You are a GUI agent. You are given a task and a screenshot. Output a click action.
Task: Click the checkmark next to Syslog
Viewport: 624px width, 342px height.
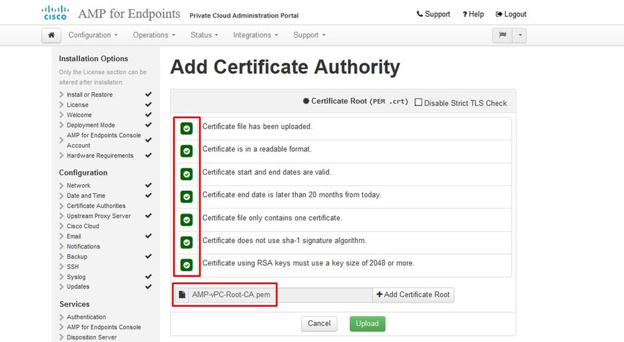[x=149, y=276]
